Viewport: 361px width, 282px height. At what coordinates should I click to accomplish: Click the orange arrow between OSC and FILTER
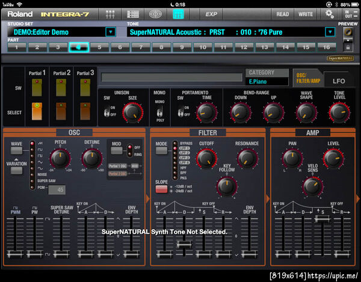(148, 199)
